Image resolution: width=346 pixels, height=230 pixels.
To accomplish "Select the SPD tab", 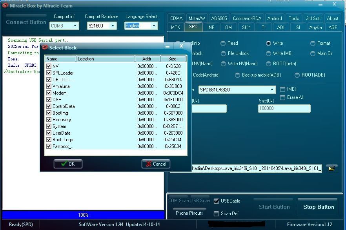I will tap(193, 27).
